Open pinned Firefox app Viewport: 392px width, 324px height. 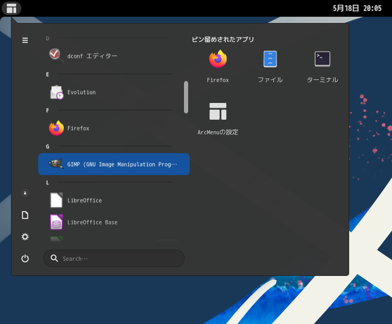click(x=218, y=66)
